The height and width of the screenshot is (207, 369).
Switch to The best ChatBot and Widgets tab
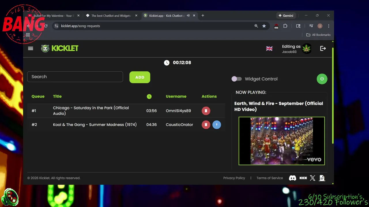coord(111,16)
